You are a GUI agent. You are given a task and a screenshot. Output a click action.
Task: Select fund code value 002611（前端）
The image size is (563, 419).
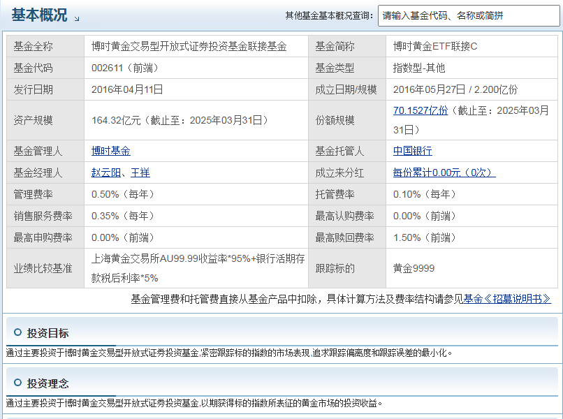[125, 68]
